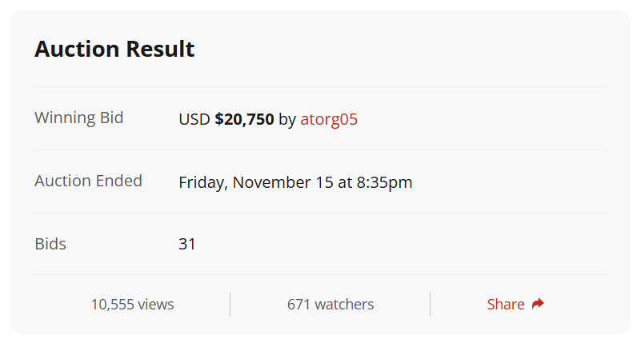The image size is (637, 343).
Task: Click the divider between views and watchers
Action: point(230,305)
